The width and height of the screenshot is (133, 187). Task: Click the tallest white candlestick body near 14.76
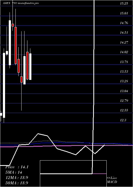coord(10,43)
